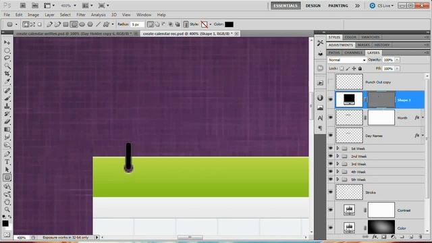Expand the 1st Week group
The width and height of the screenshot is (432, 243).
pos(337,148)
